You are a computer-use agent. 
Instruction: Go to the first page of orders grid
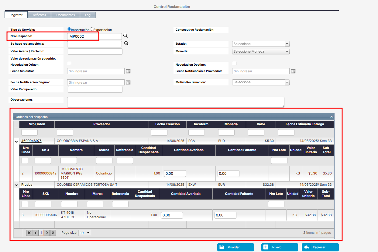[29, 233]
